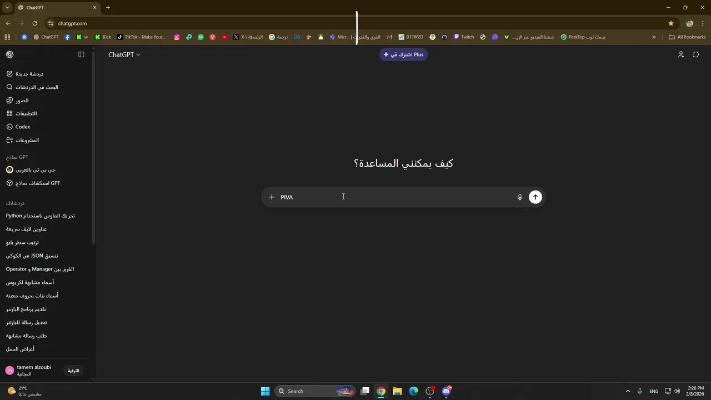Open the All Bookmarks folder
Image resolution: width=711 pixels, height=400 pixels.
(x=687, y=37)
